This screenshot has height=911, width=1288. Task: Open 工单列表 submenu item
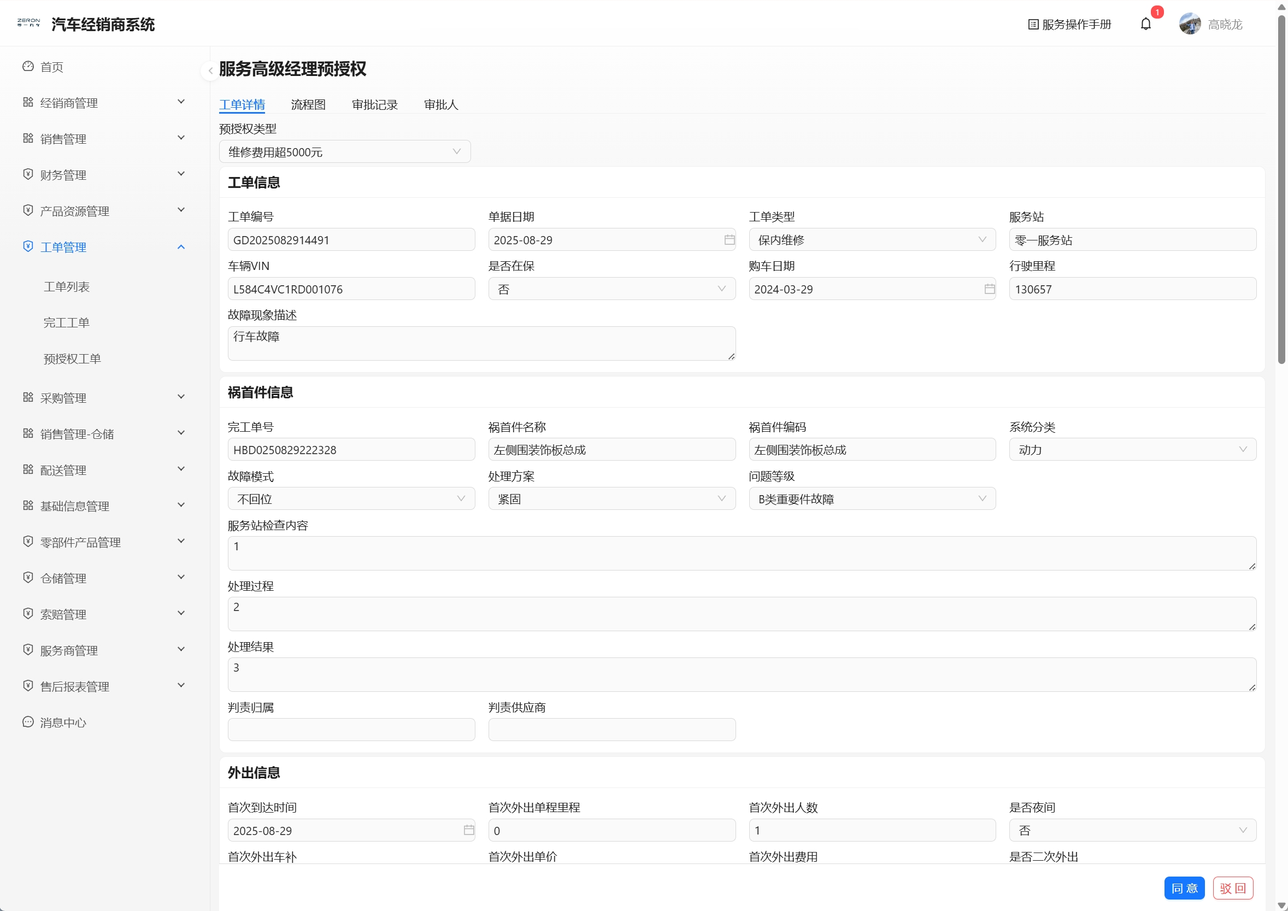pos(67,287)
